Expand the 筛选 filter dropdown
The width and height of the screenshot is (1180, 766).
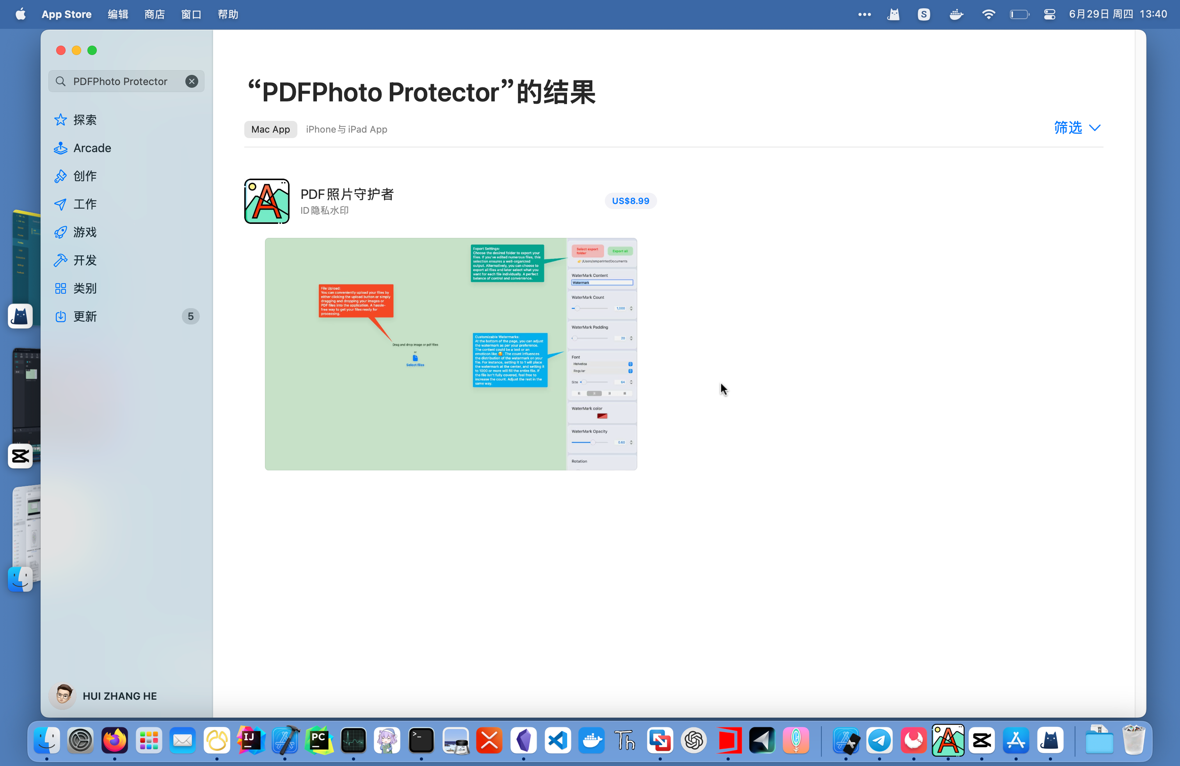click(1077, 128)
